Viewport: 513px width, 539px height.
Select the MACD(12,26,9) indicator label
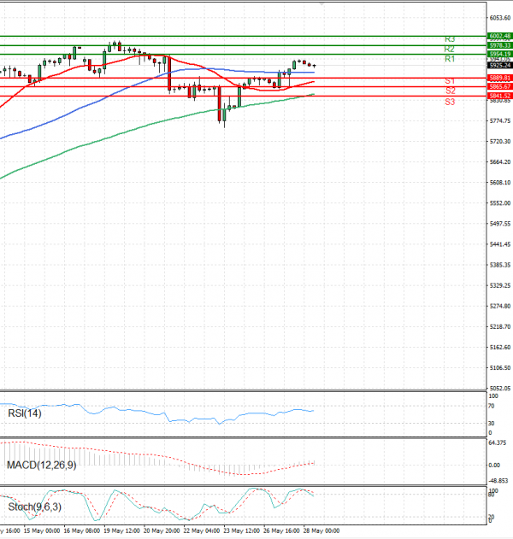pyautogui.click(x=42, y=465)
